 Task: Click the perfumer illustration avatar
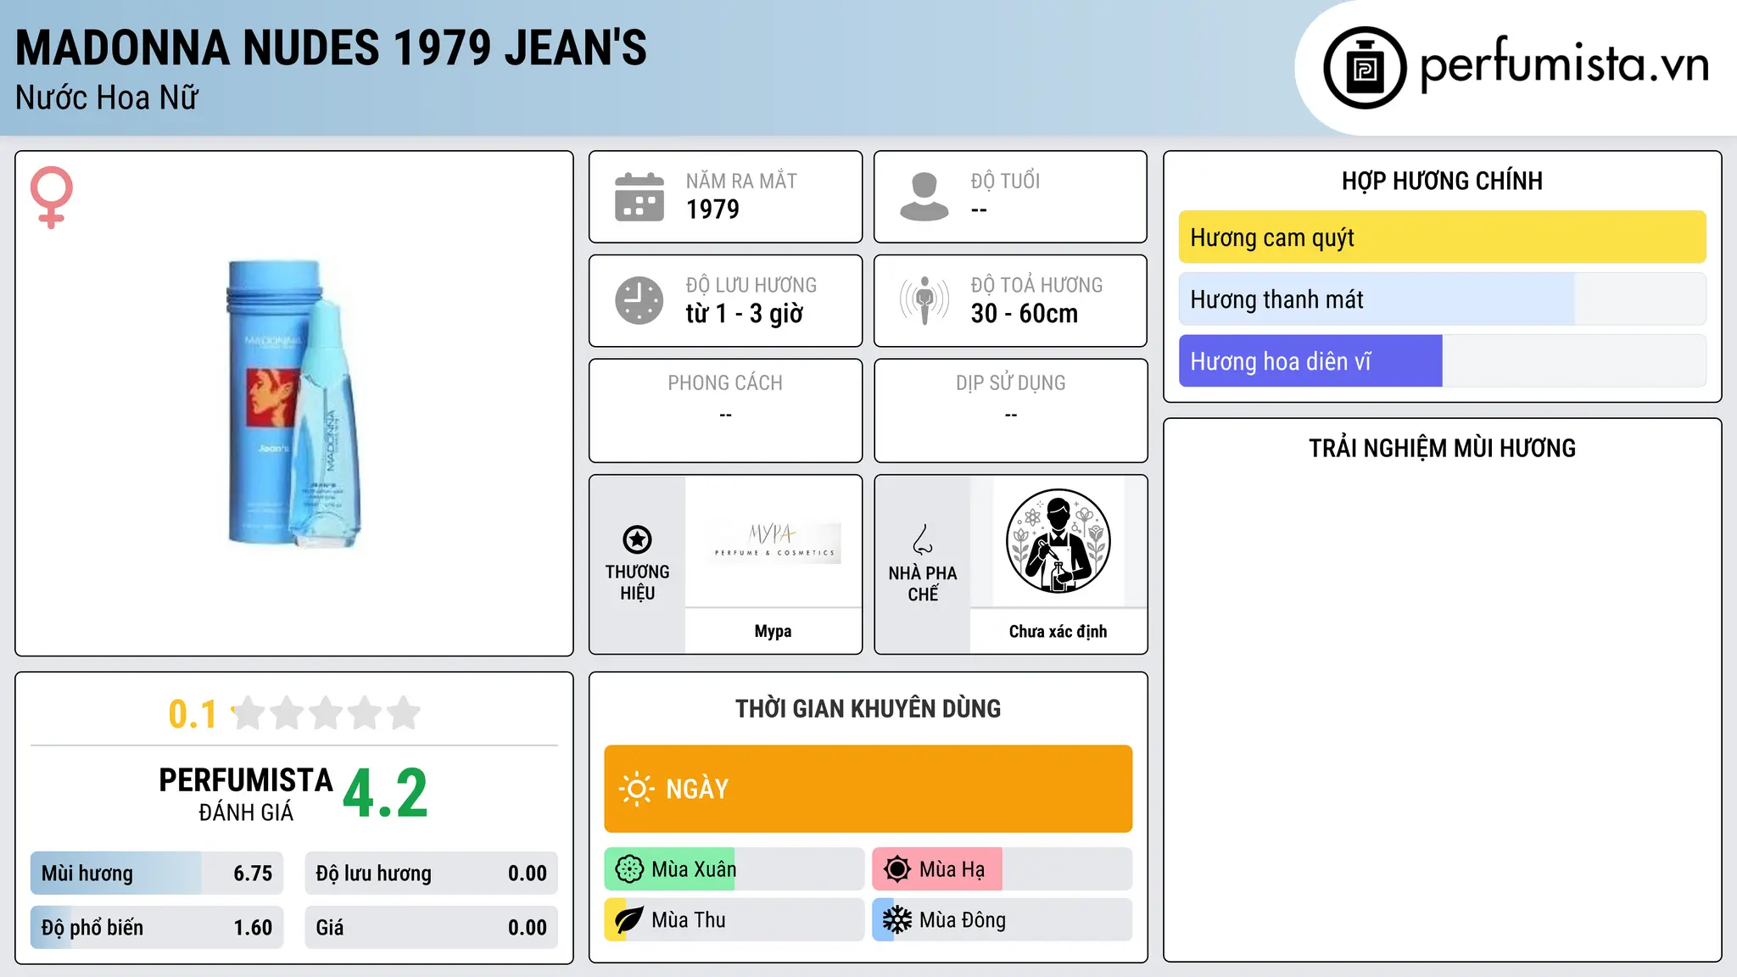(1058, 541)
